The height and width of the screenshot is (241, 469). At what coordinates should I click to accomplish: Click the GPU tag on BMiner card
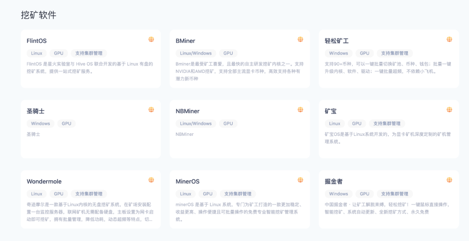pyautogui.click(x=228, y=53)
